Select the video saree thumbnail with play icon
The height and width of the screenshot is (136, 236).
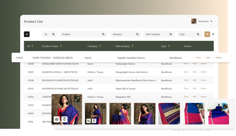pos(120,114)
